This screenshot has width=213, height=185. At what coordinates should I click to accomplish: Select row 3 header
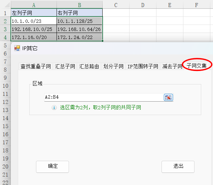(x=5, y=29)
